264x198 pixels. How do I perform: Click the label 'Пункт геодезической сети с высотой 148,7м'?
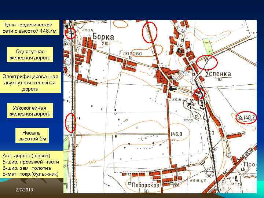pyautogui.click(x=30, y=27)
